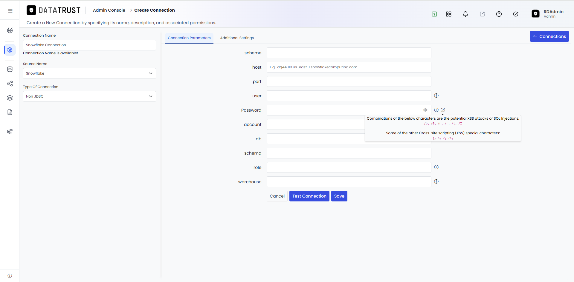This screenshot has height=282, width=574.
Task: Switch to Additional Settings tab
Action: (237, 38)
